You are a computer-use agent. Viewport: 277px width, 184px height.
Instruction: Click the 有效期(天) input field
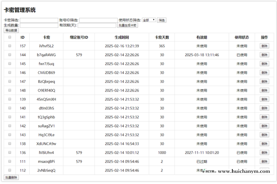coord(97,25)
